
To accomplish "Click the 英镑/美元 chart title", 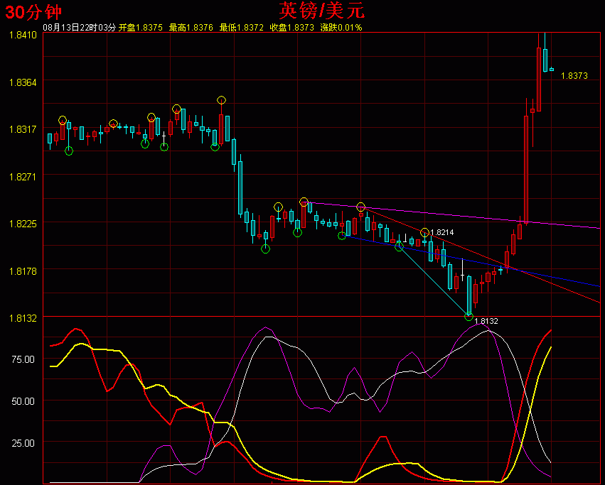I will (x=323, y=10).
